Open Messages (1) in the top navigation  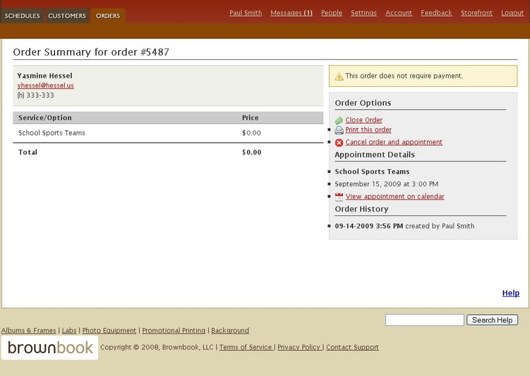click(291, 13)
